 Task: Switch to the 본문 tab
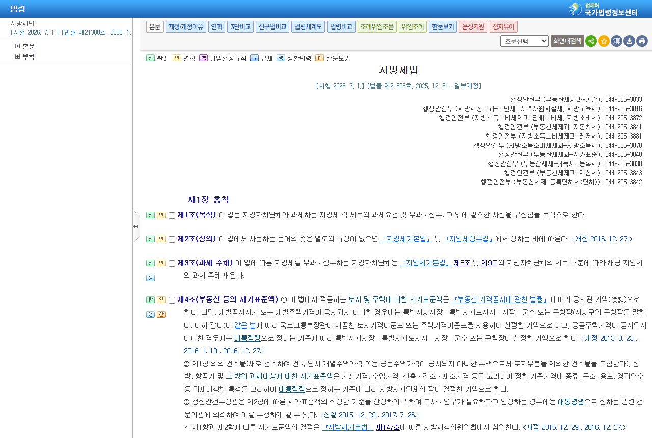pyautogui.click(x=155, y=26)
